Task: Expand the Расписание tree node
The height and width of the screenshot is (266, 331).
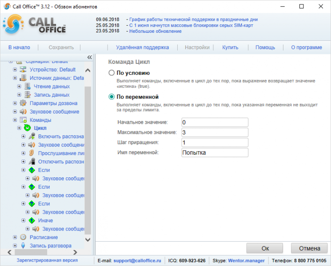Action: coord(15,237)
